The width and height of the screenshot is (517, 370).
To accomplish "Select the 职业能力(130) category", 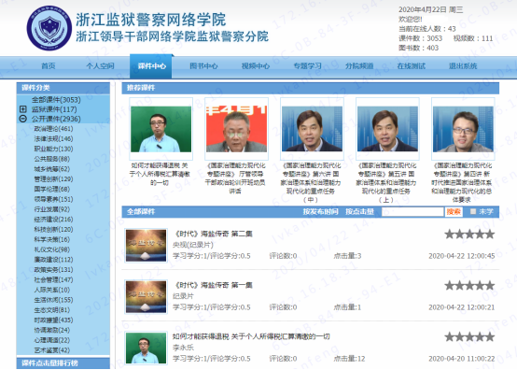I will pos(53,149).
